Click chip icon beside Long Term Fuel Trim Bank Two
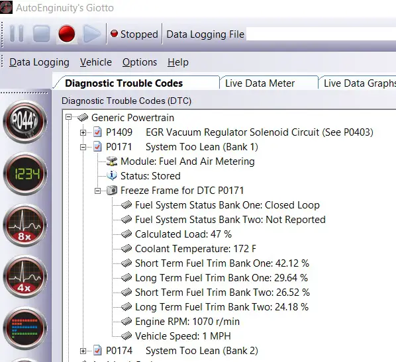 126,307
